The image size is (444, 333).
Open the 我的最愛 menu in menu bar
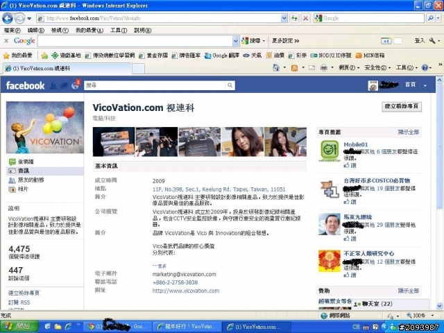pos(89,30)
